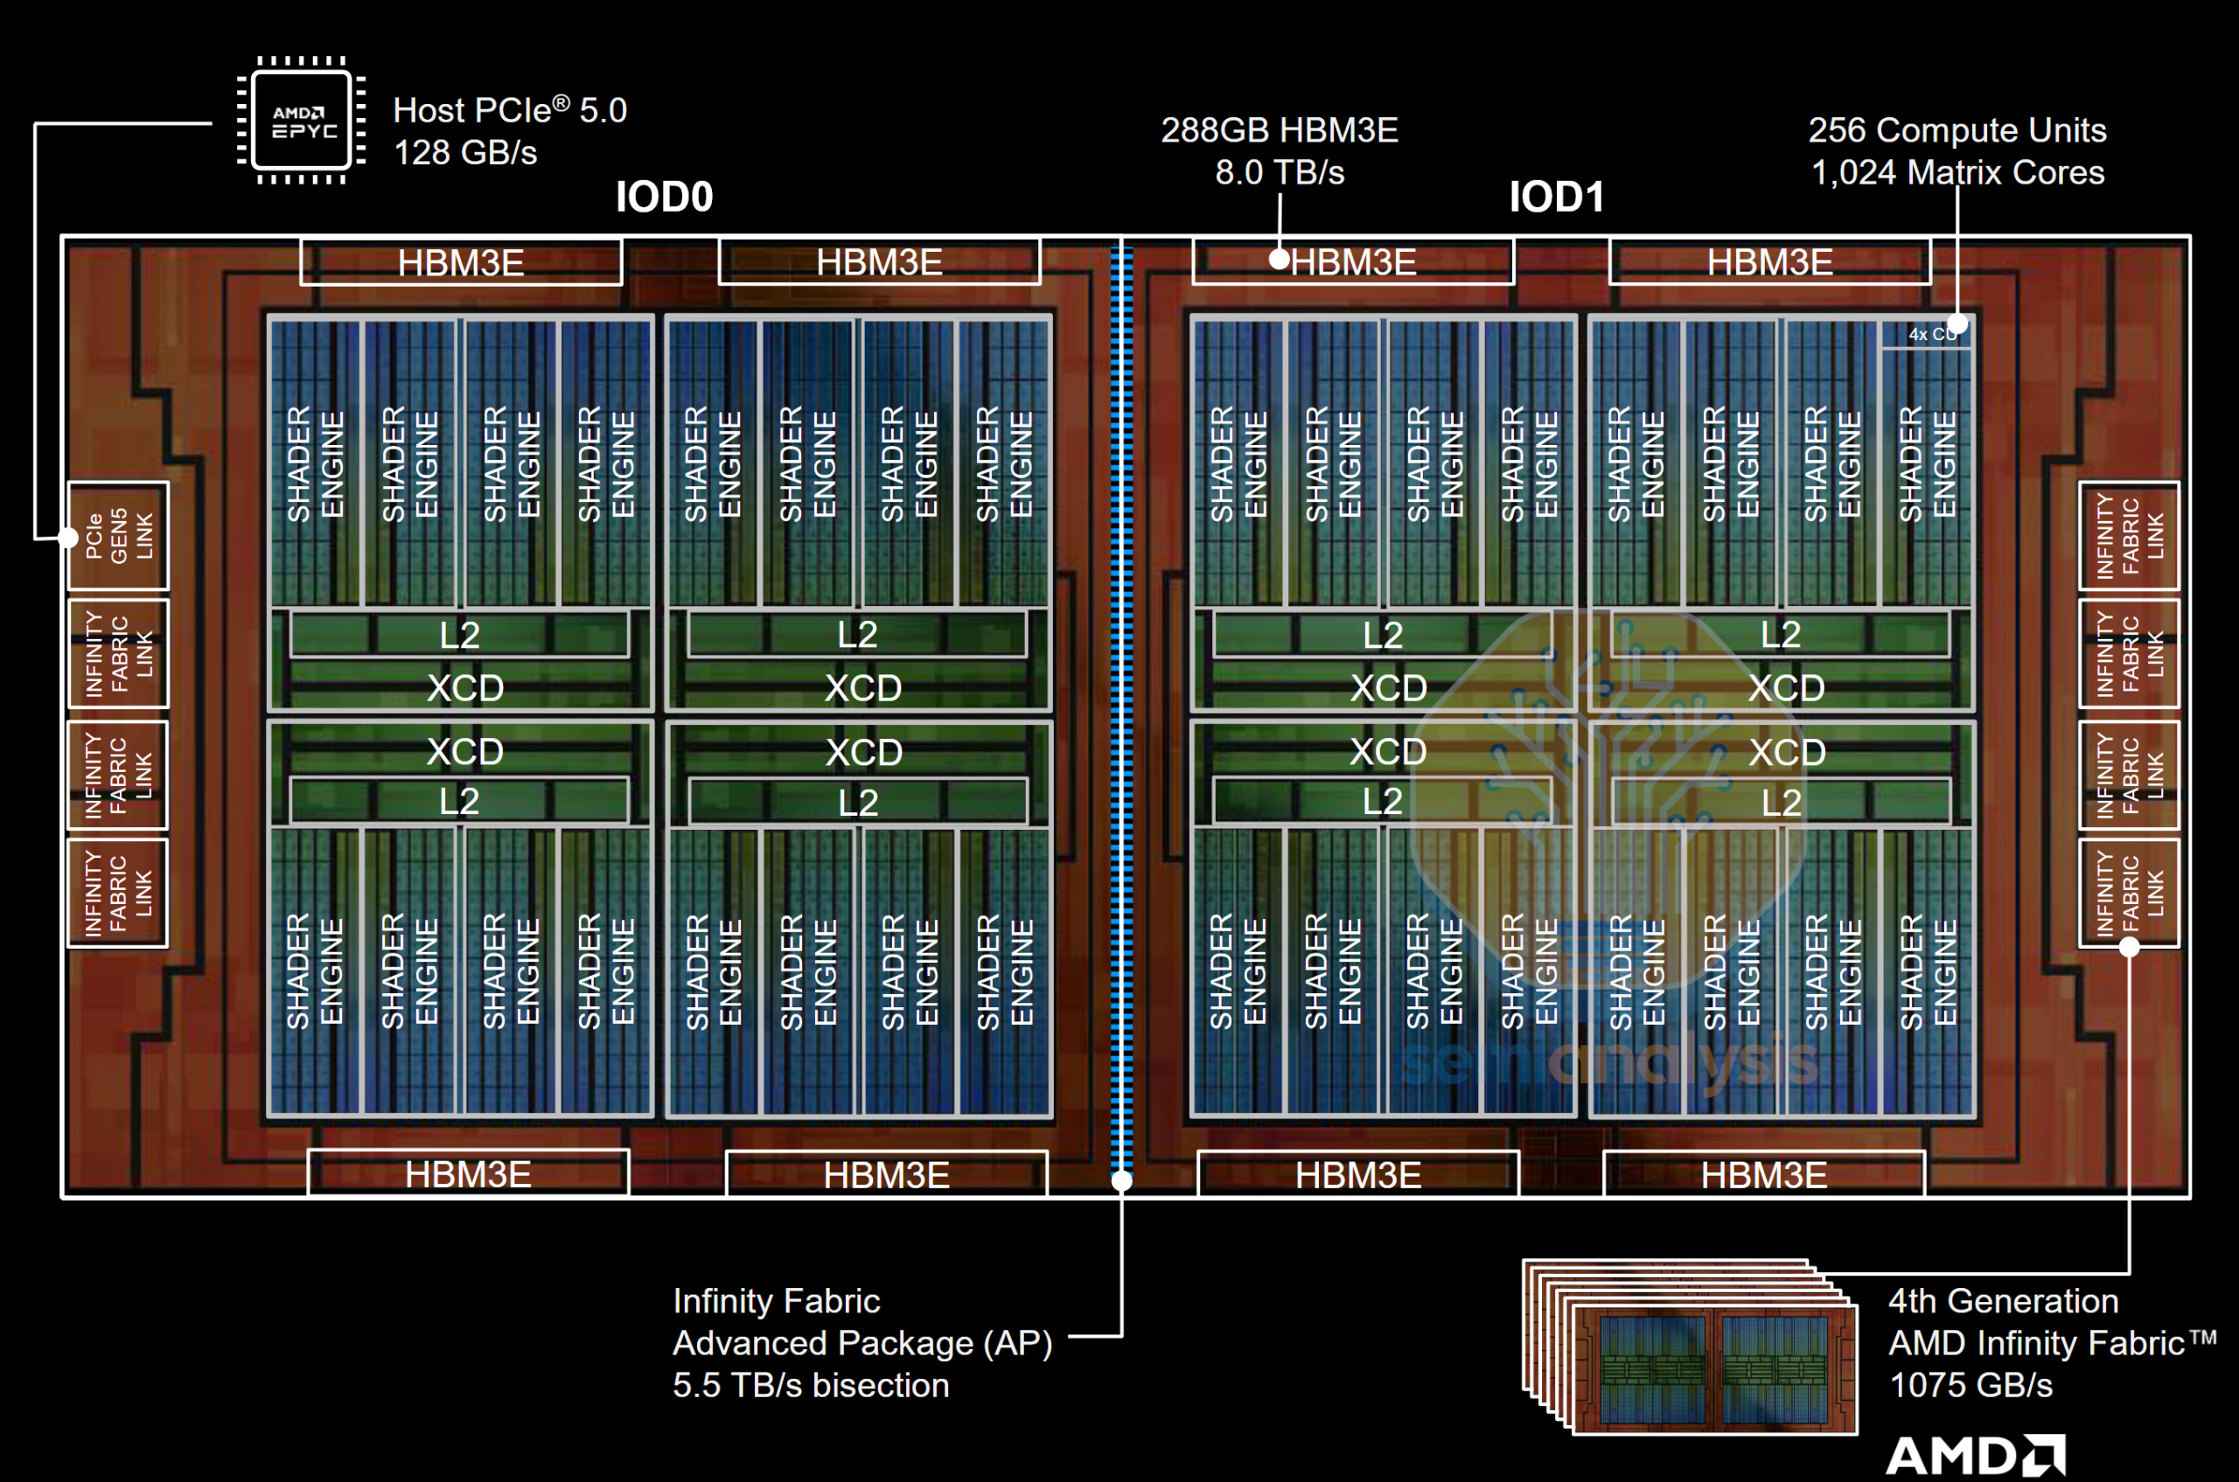The height and width of the screenshot is (1482, 2239).
Task: Click the Host PCIe 5.0 128 GB/s text
Action: (x=510, y=130)
